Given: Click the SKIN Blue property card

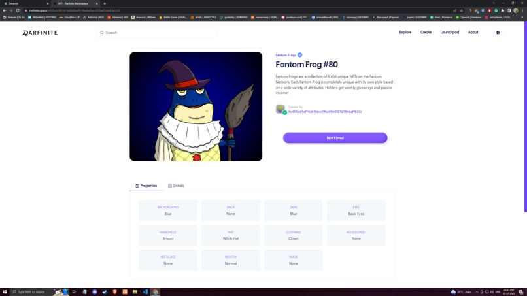Looking at the screenshot, I should coord(294,210).
